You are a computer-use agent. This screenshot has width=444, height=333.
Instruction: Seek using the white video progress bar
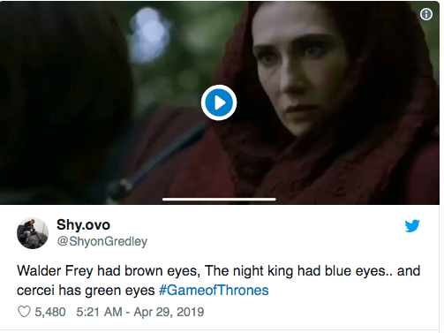(x=219, y=200)
